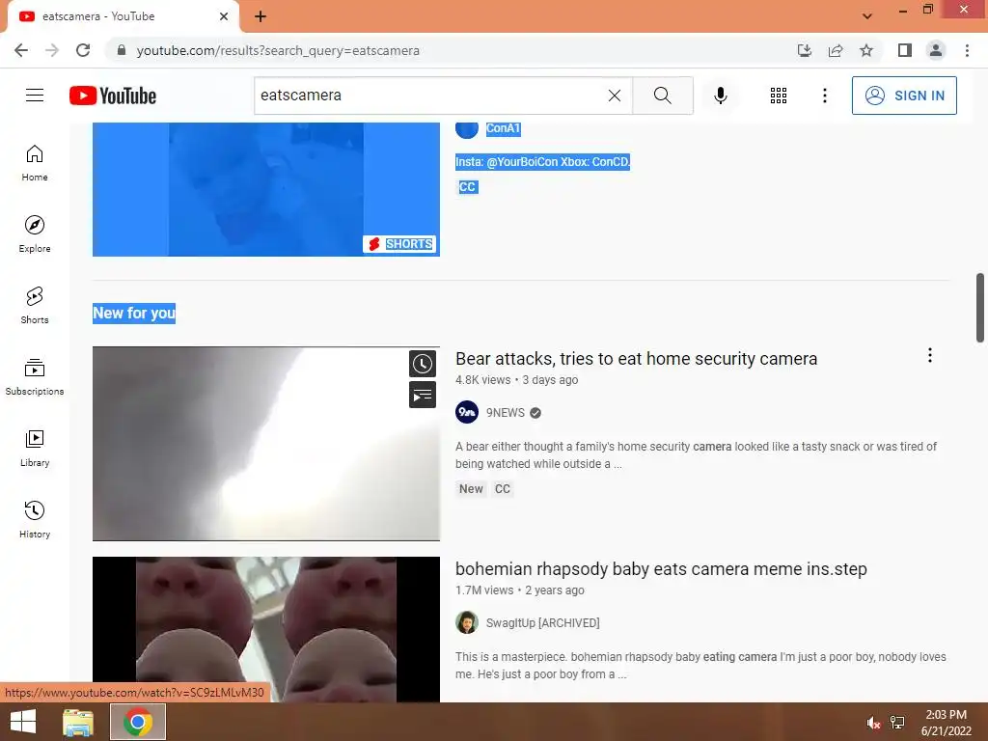The width and height of the screenshot is (988, 741).
Task: Click the page vertical scrollbar
Action: coord(980,308)
